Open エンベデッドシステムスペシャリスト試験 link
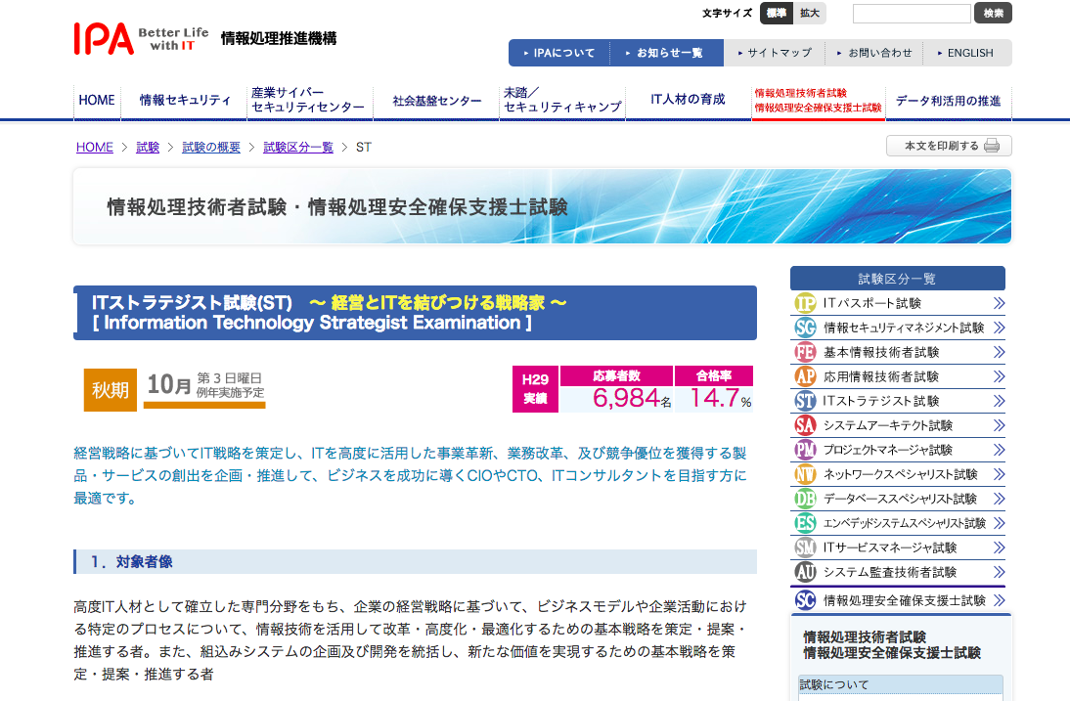This screenshot has width=1070, height=701. [x=897, y=523]
